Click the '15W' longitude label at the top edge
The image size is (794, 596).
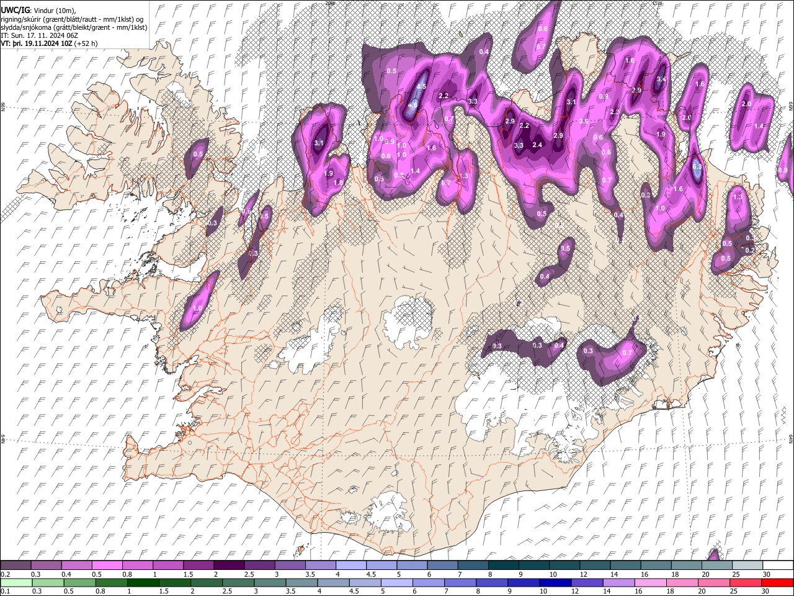pyautogui.click(x=658, y=3)
